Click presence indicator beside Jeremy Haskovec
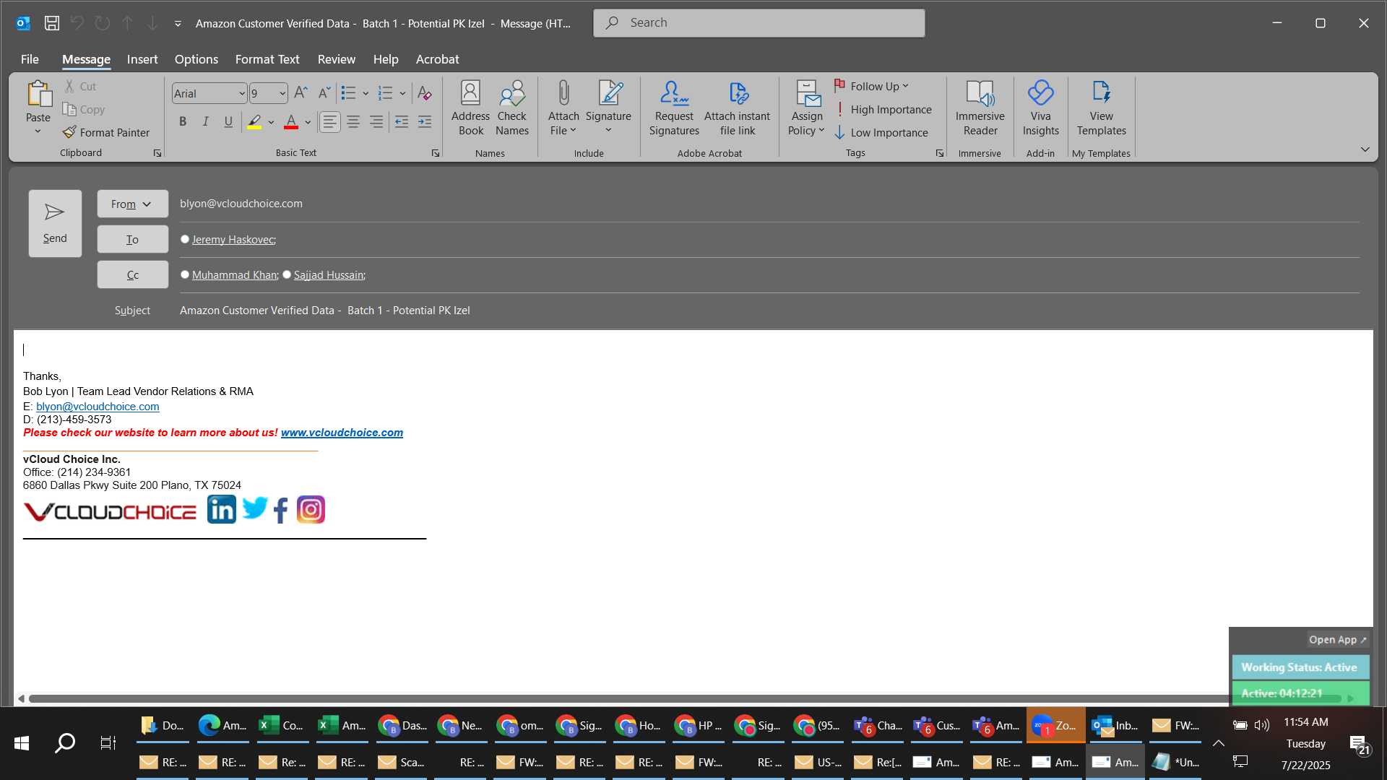The height and width of the screenshot is (780, 1387). pyautogui.click(x=185, y=239)
